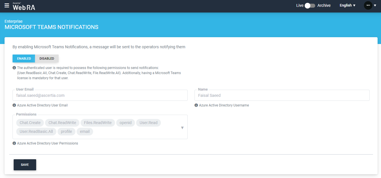
Task: Expand the user account menu arrow
Action: point(375,6)
